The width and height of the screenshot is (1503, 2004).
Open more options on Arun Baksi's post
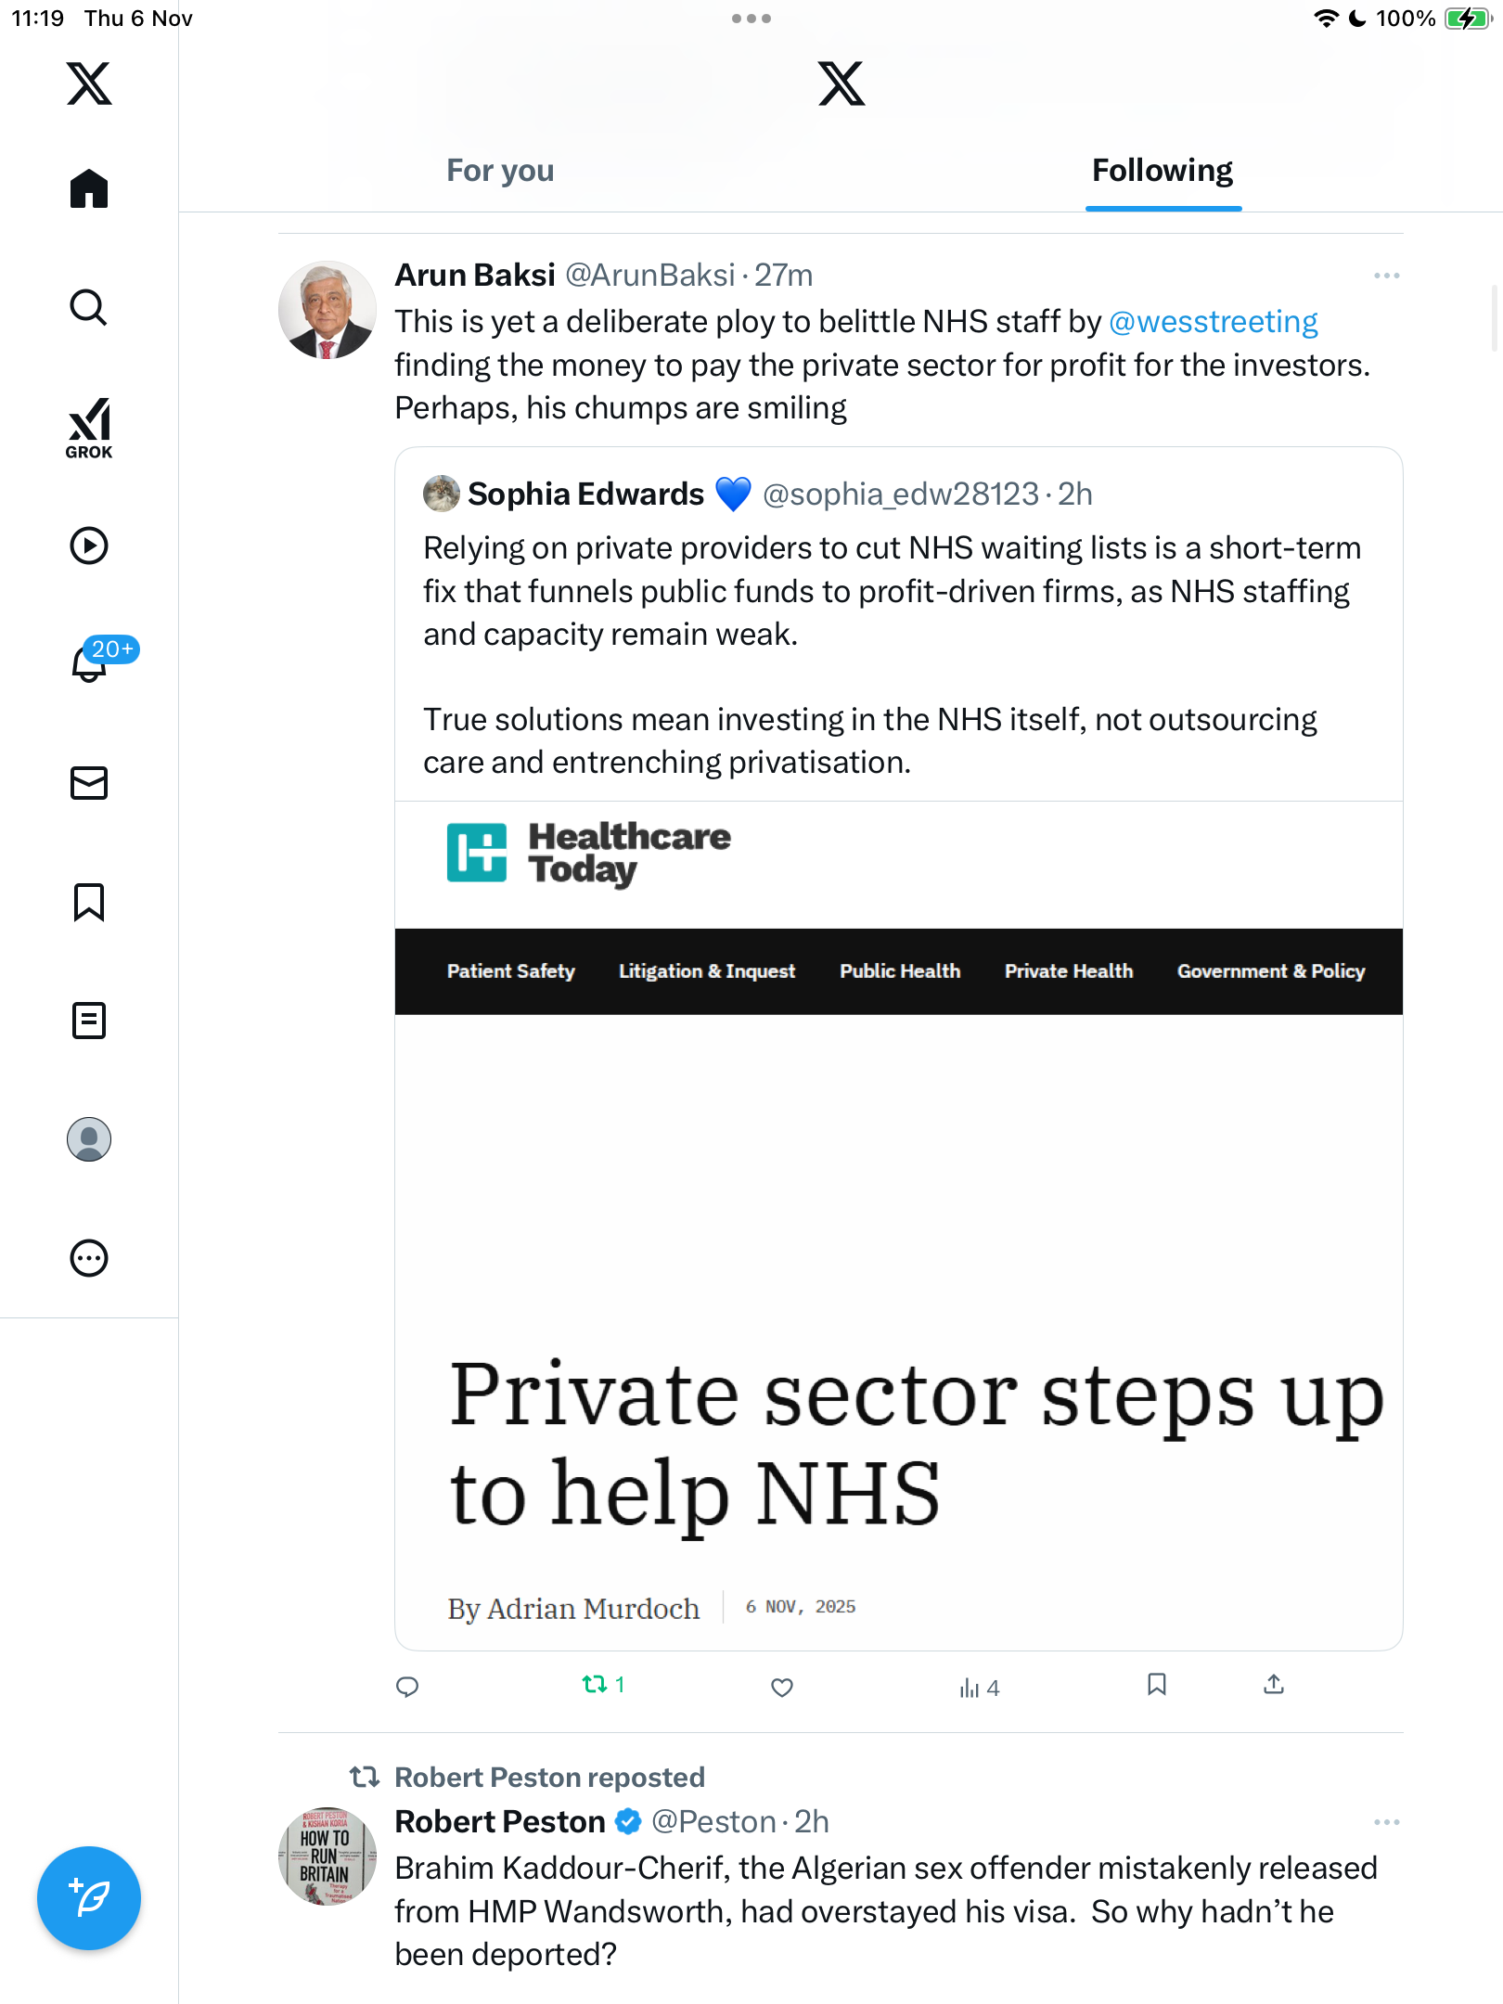click(1386, 276)
